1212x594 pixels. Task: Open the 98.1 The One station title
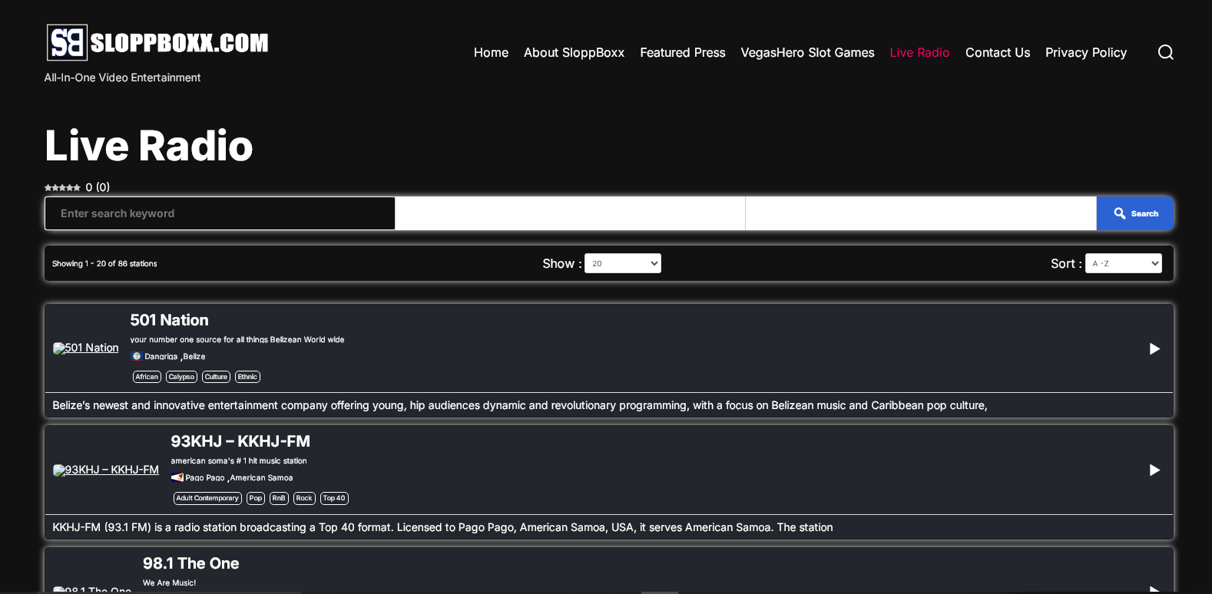tap(190, 563)
